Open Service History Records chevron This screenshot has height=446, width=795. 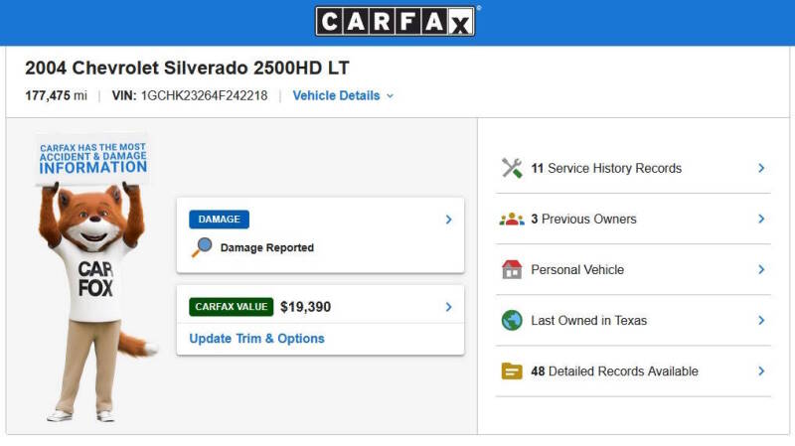(761, 168)
